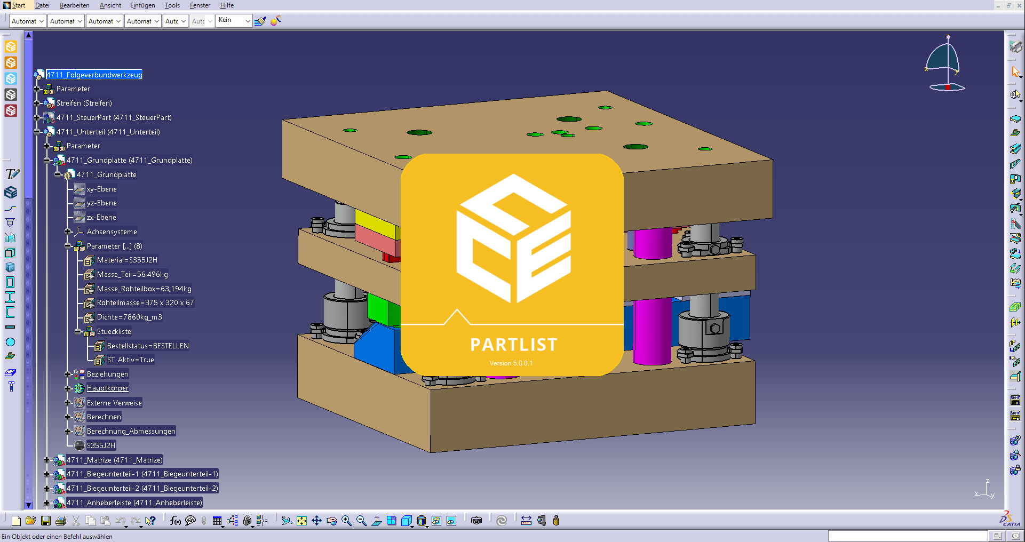Select the Pan view tool

tap(317, 521)
